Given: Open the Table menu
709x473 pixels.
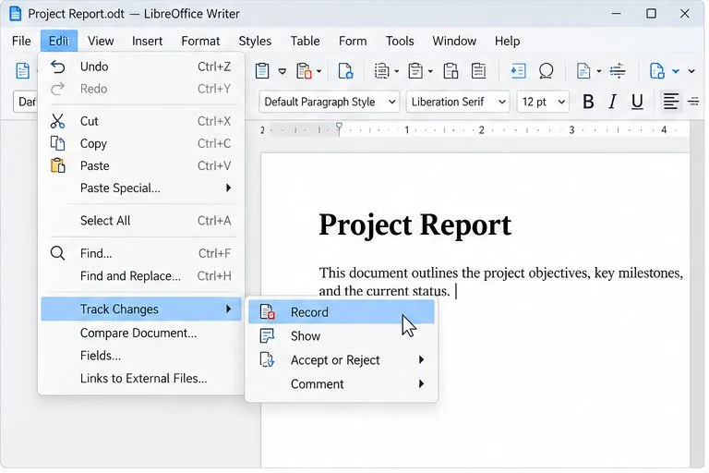Looking at the screenshot, I should tap(305, 41).
